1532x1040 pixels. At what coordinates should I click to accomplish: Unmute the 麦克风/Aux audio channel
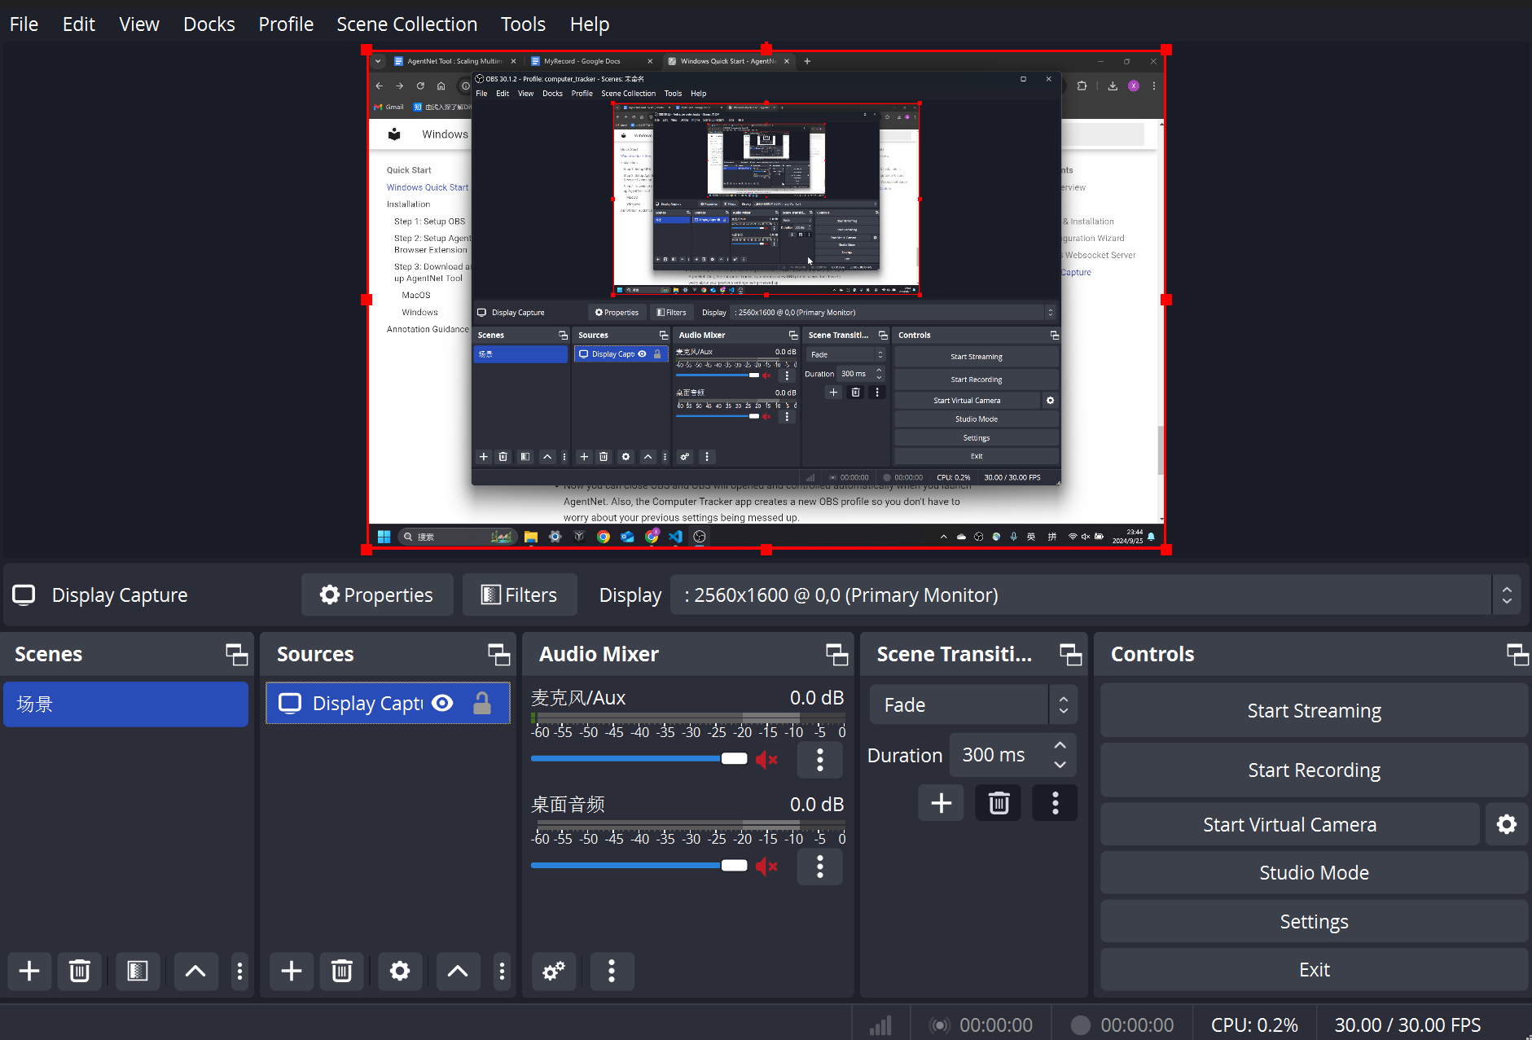coord(766,759)
